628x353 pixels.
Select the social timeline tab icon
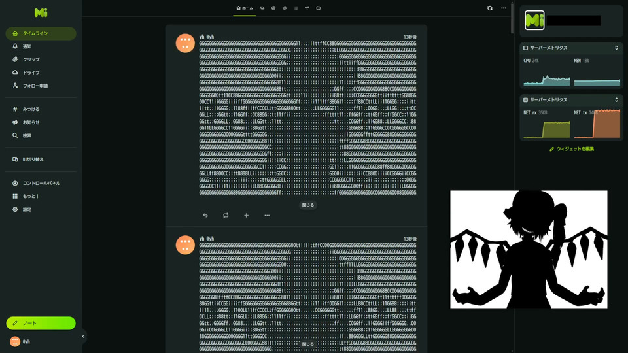273,8
